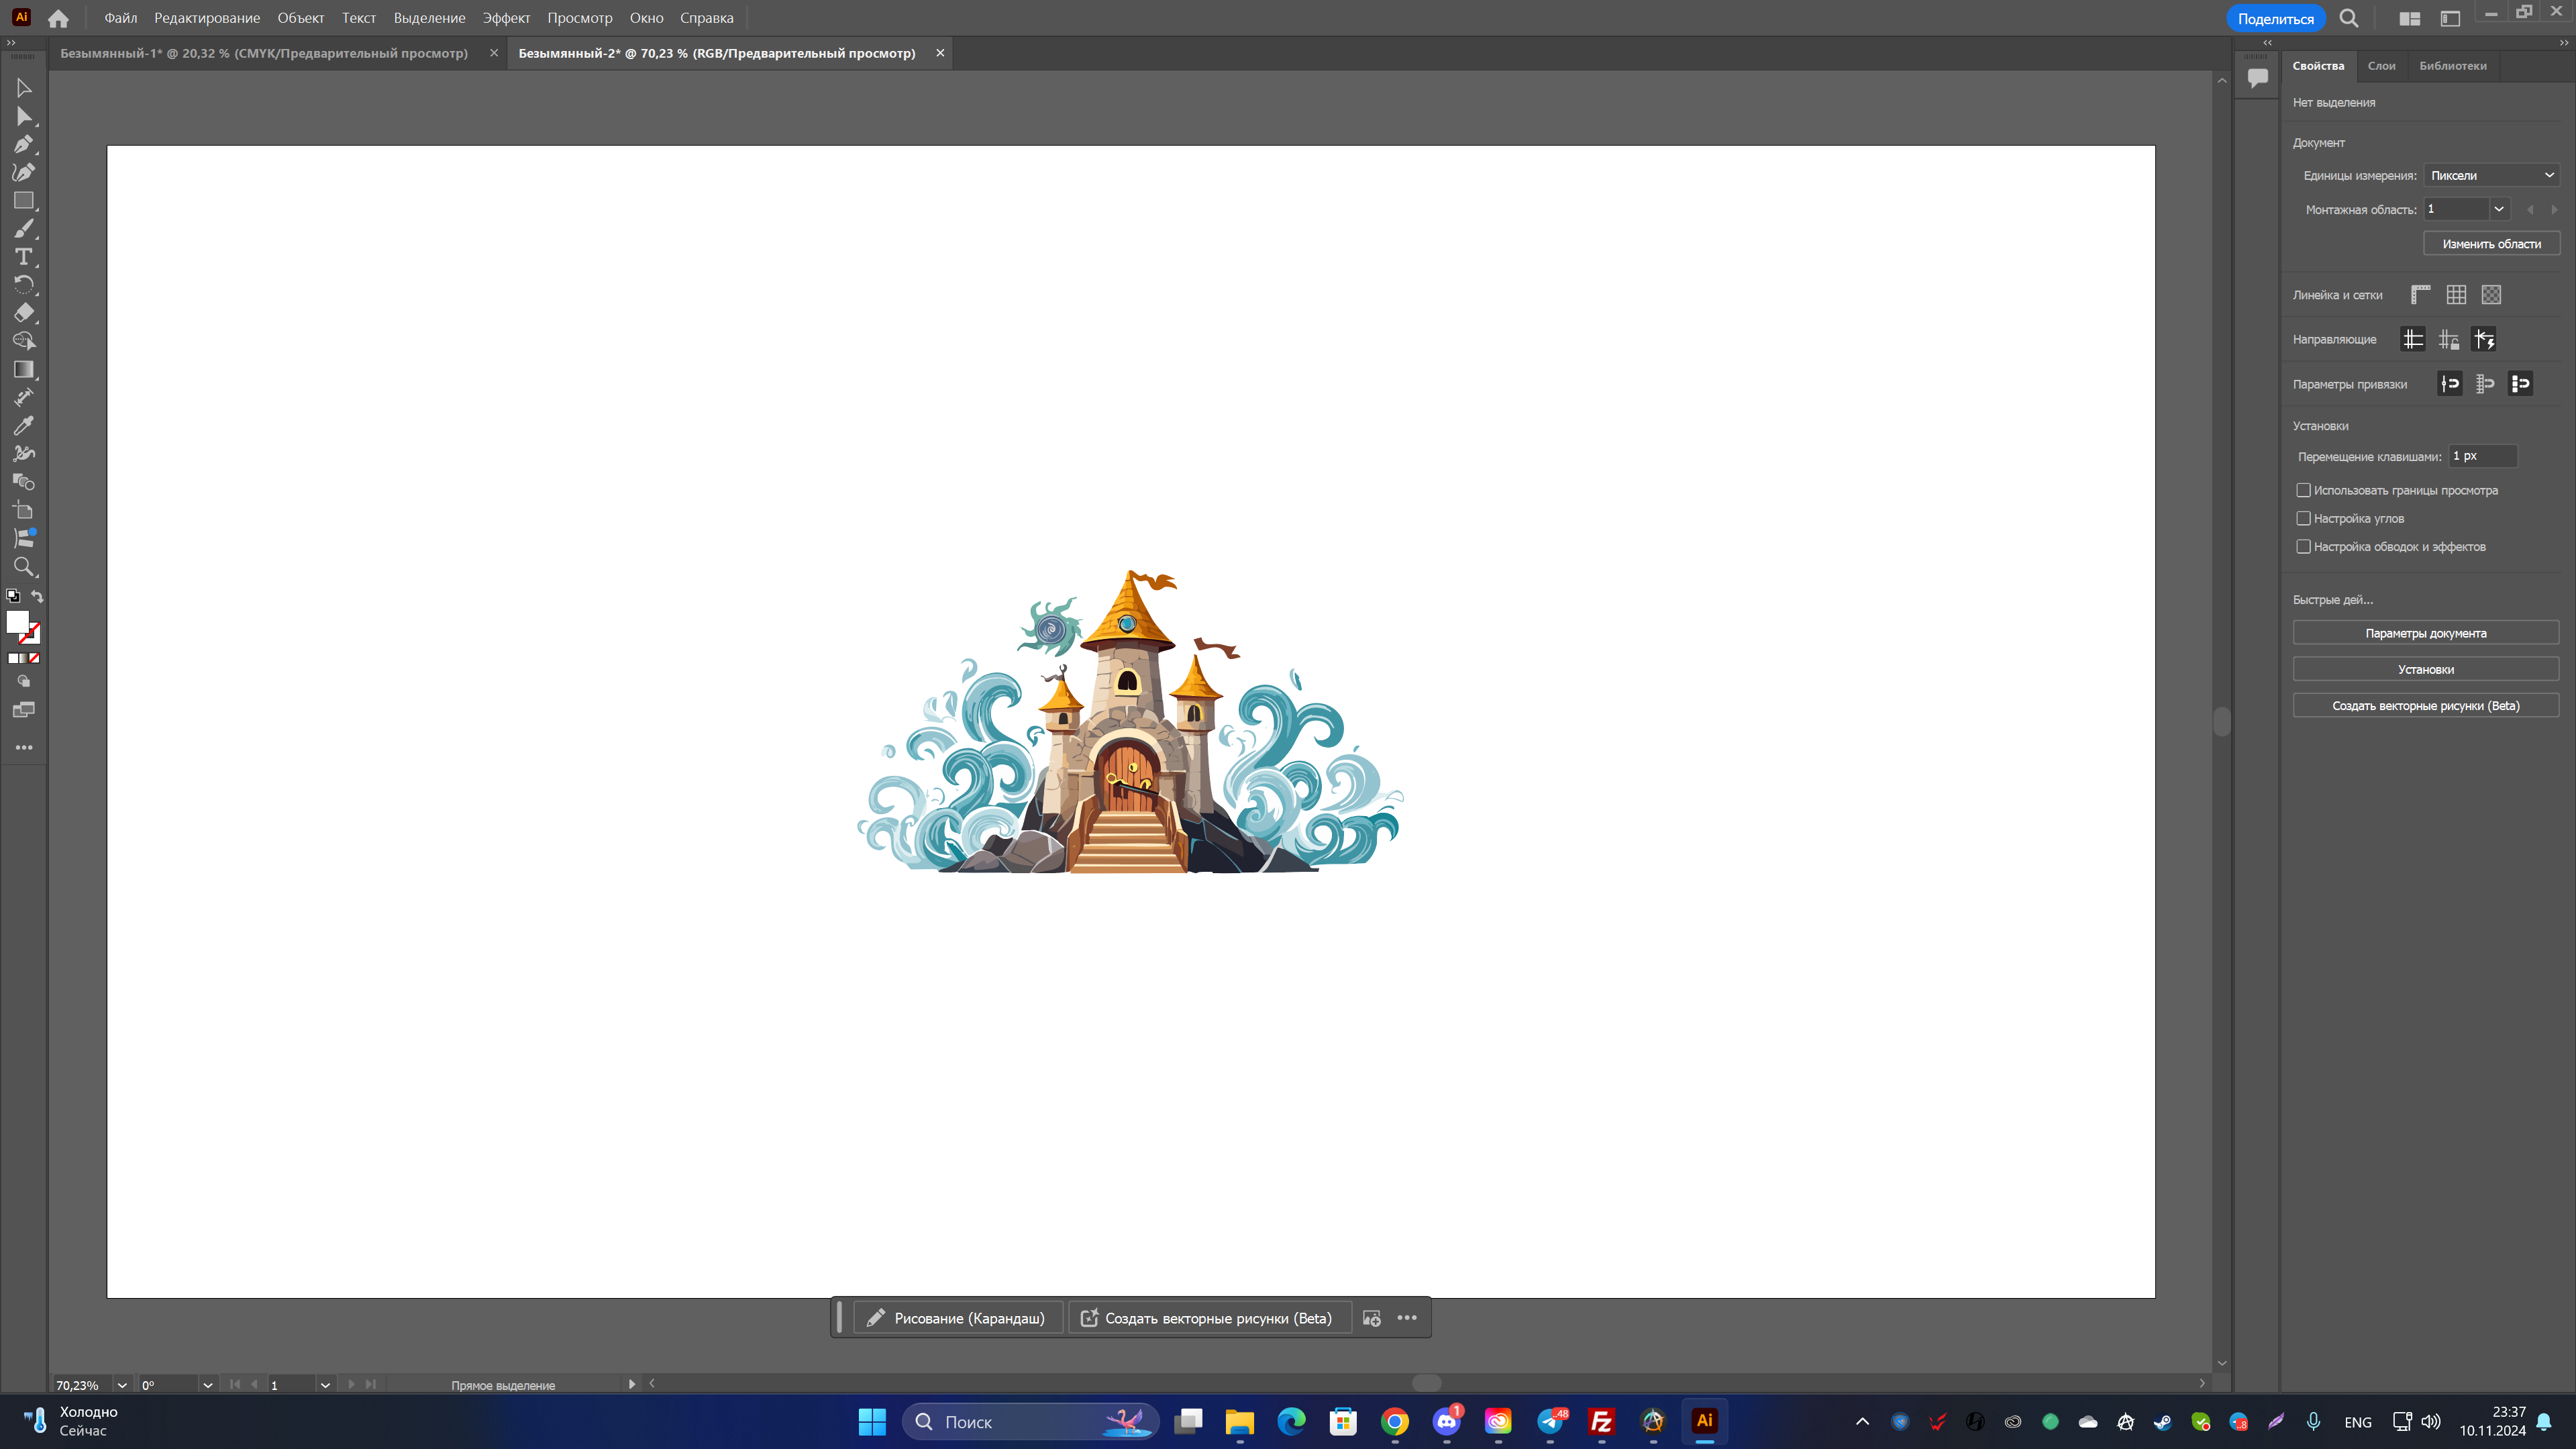Select the Shape Builder tool
Image resolution: width=2576 pixels, height=1449 pixels.
point(24,341)
